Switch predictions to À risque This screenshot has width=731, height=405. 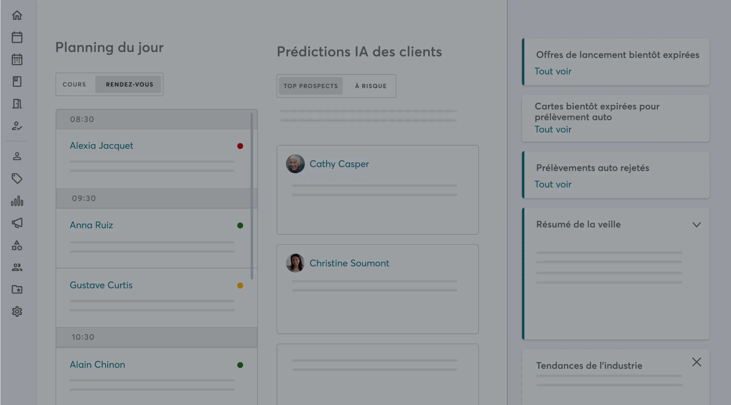[371, 86]
